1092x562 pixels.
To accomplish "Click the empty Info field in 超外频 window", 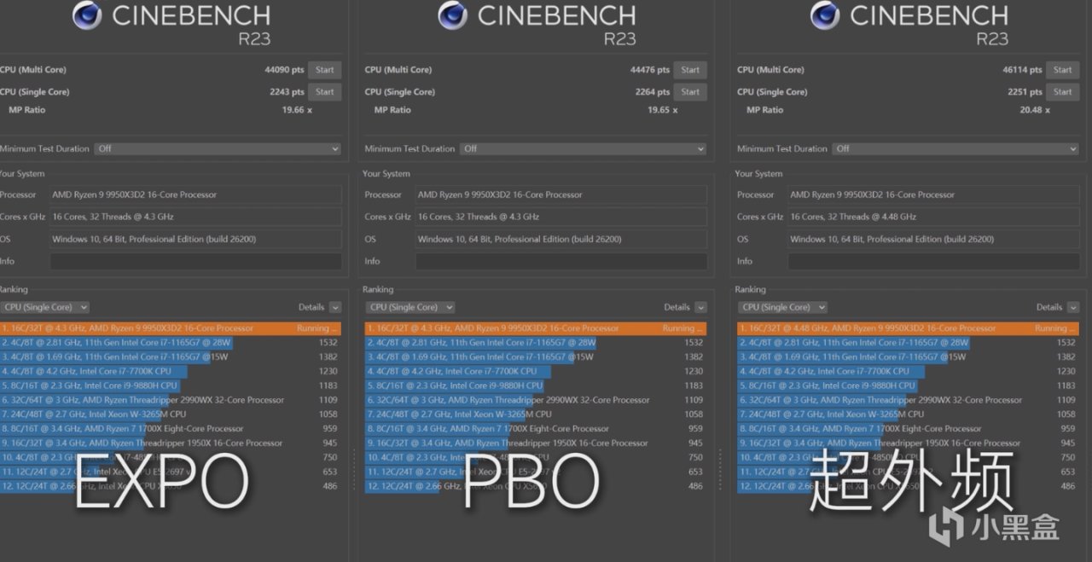I will (932, 261).
